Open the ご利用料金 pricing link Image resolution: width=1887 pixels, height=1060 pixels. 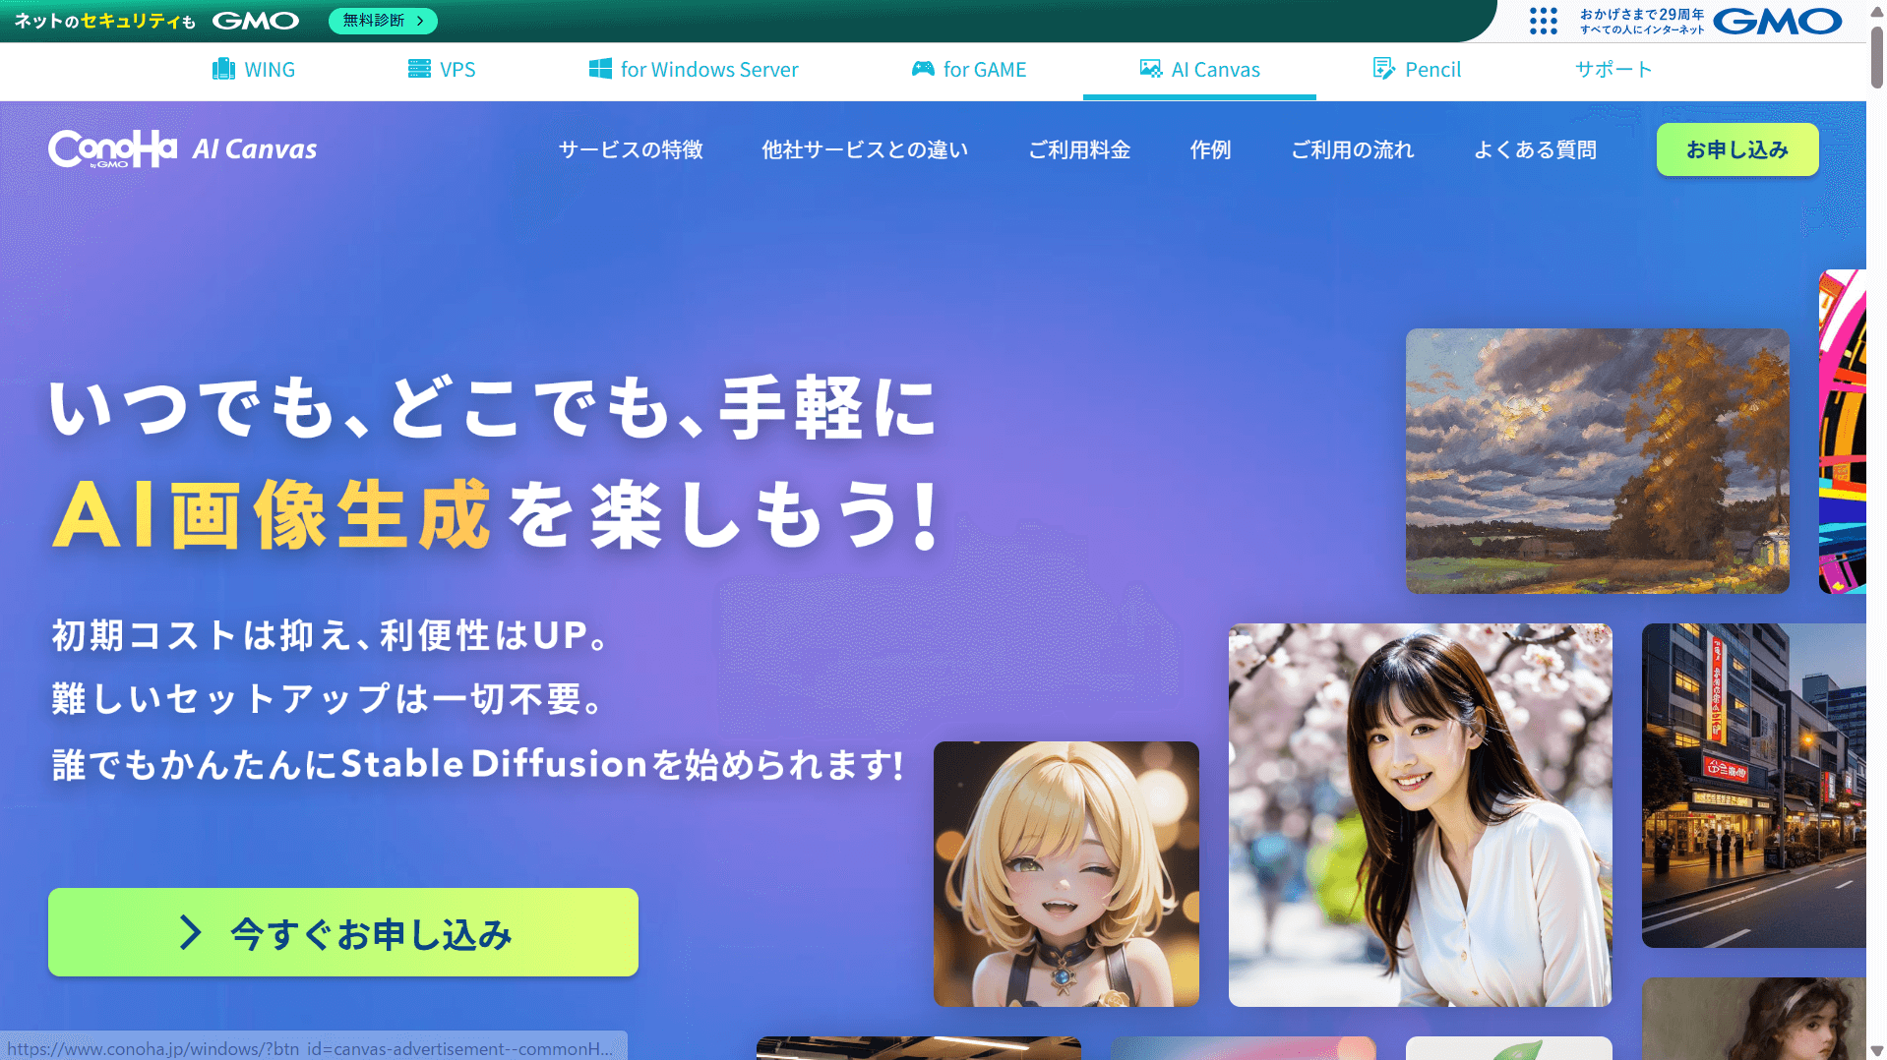[x=1079, y=149]
